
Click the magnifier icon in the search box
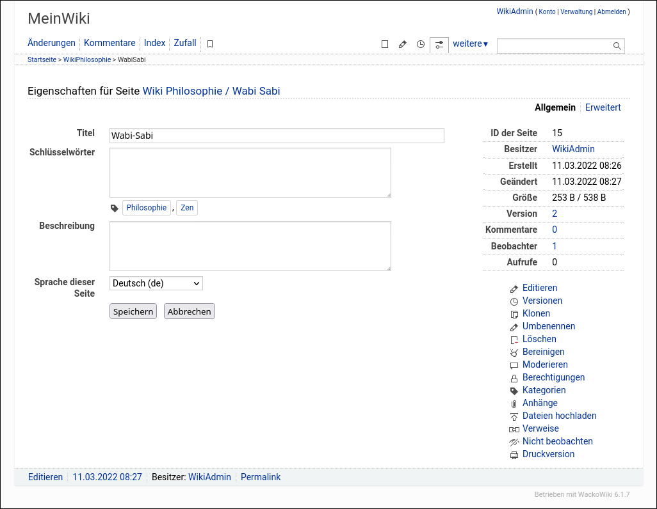coord(616,45)
